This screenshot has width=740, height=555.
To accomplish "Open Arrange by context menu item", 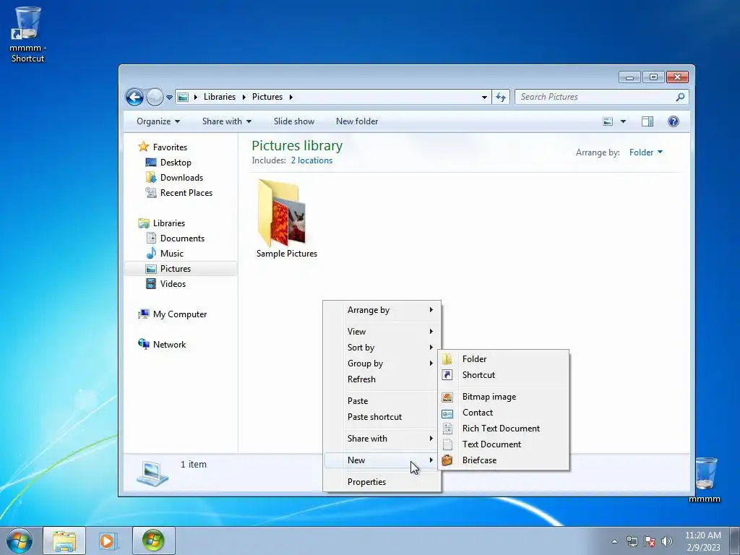I will (x=382, y=310).
